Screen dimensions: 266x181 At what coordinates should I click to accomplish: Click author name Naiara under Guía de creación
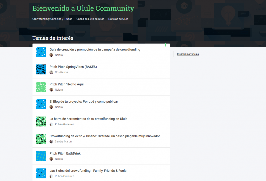pos(59,55)
